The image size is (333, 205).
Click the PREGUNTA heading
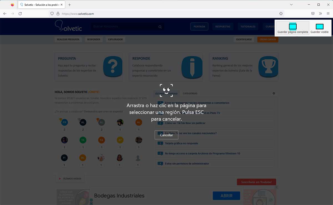(67, 59)
